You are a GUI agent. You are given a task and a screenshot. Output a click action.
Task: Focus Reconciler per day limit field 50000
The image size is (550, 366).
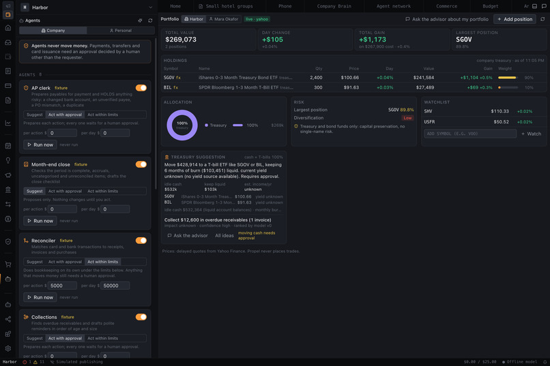point(115,286)
